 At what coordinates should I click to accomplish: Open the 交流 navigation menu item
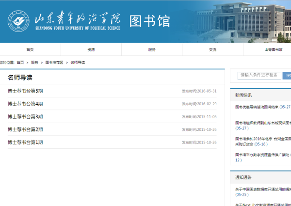[x=212, y=50]
